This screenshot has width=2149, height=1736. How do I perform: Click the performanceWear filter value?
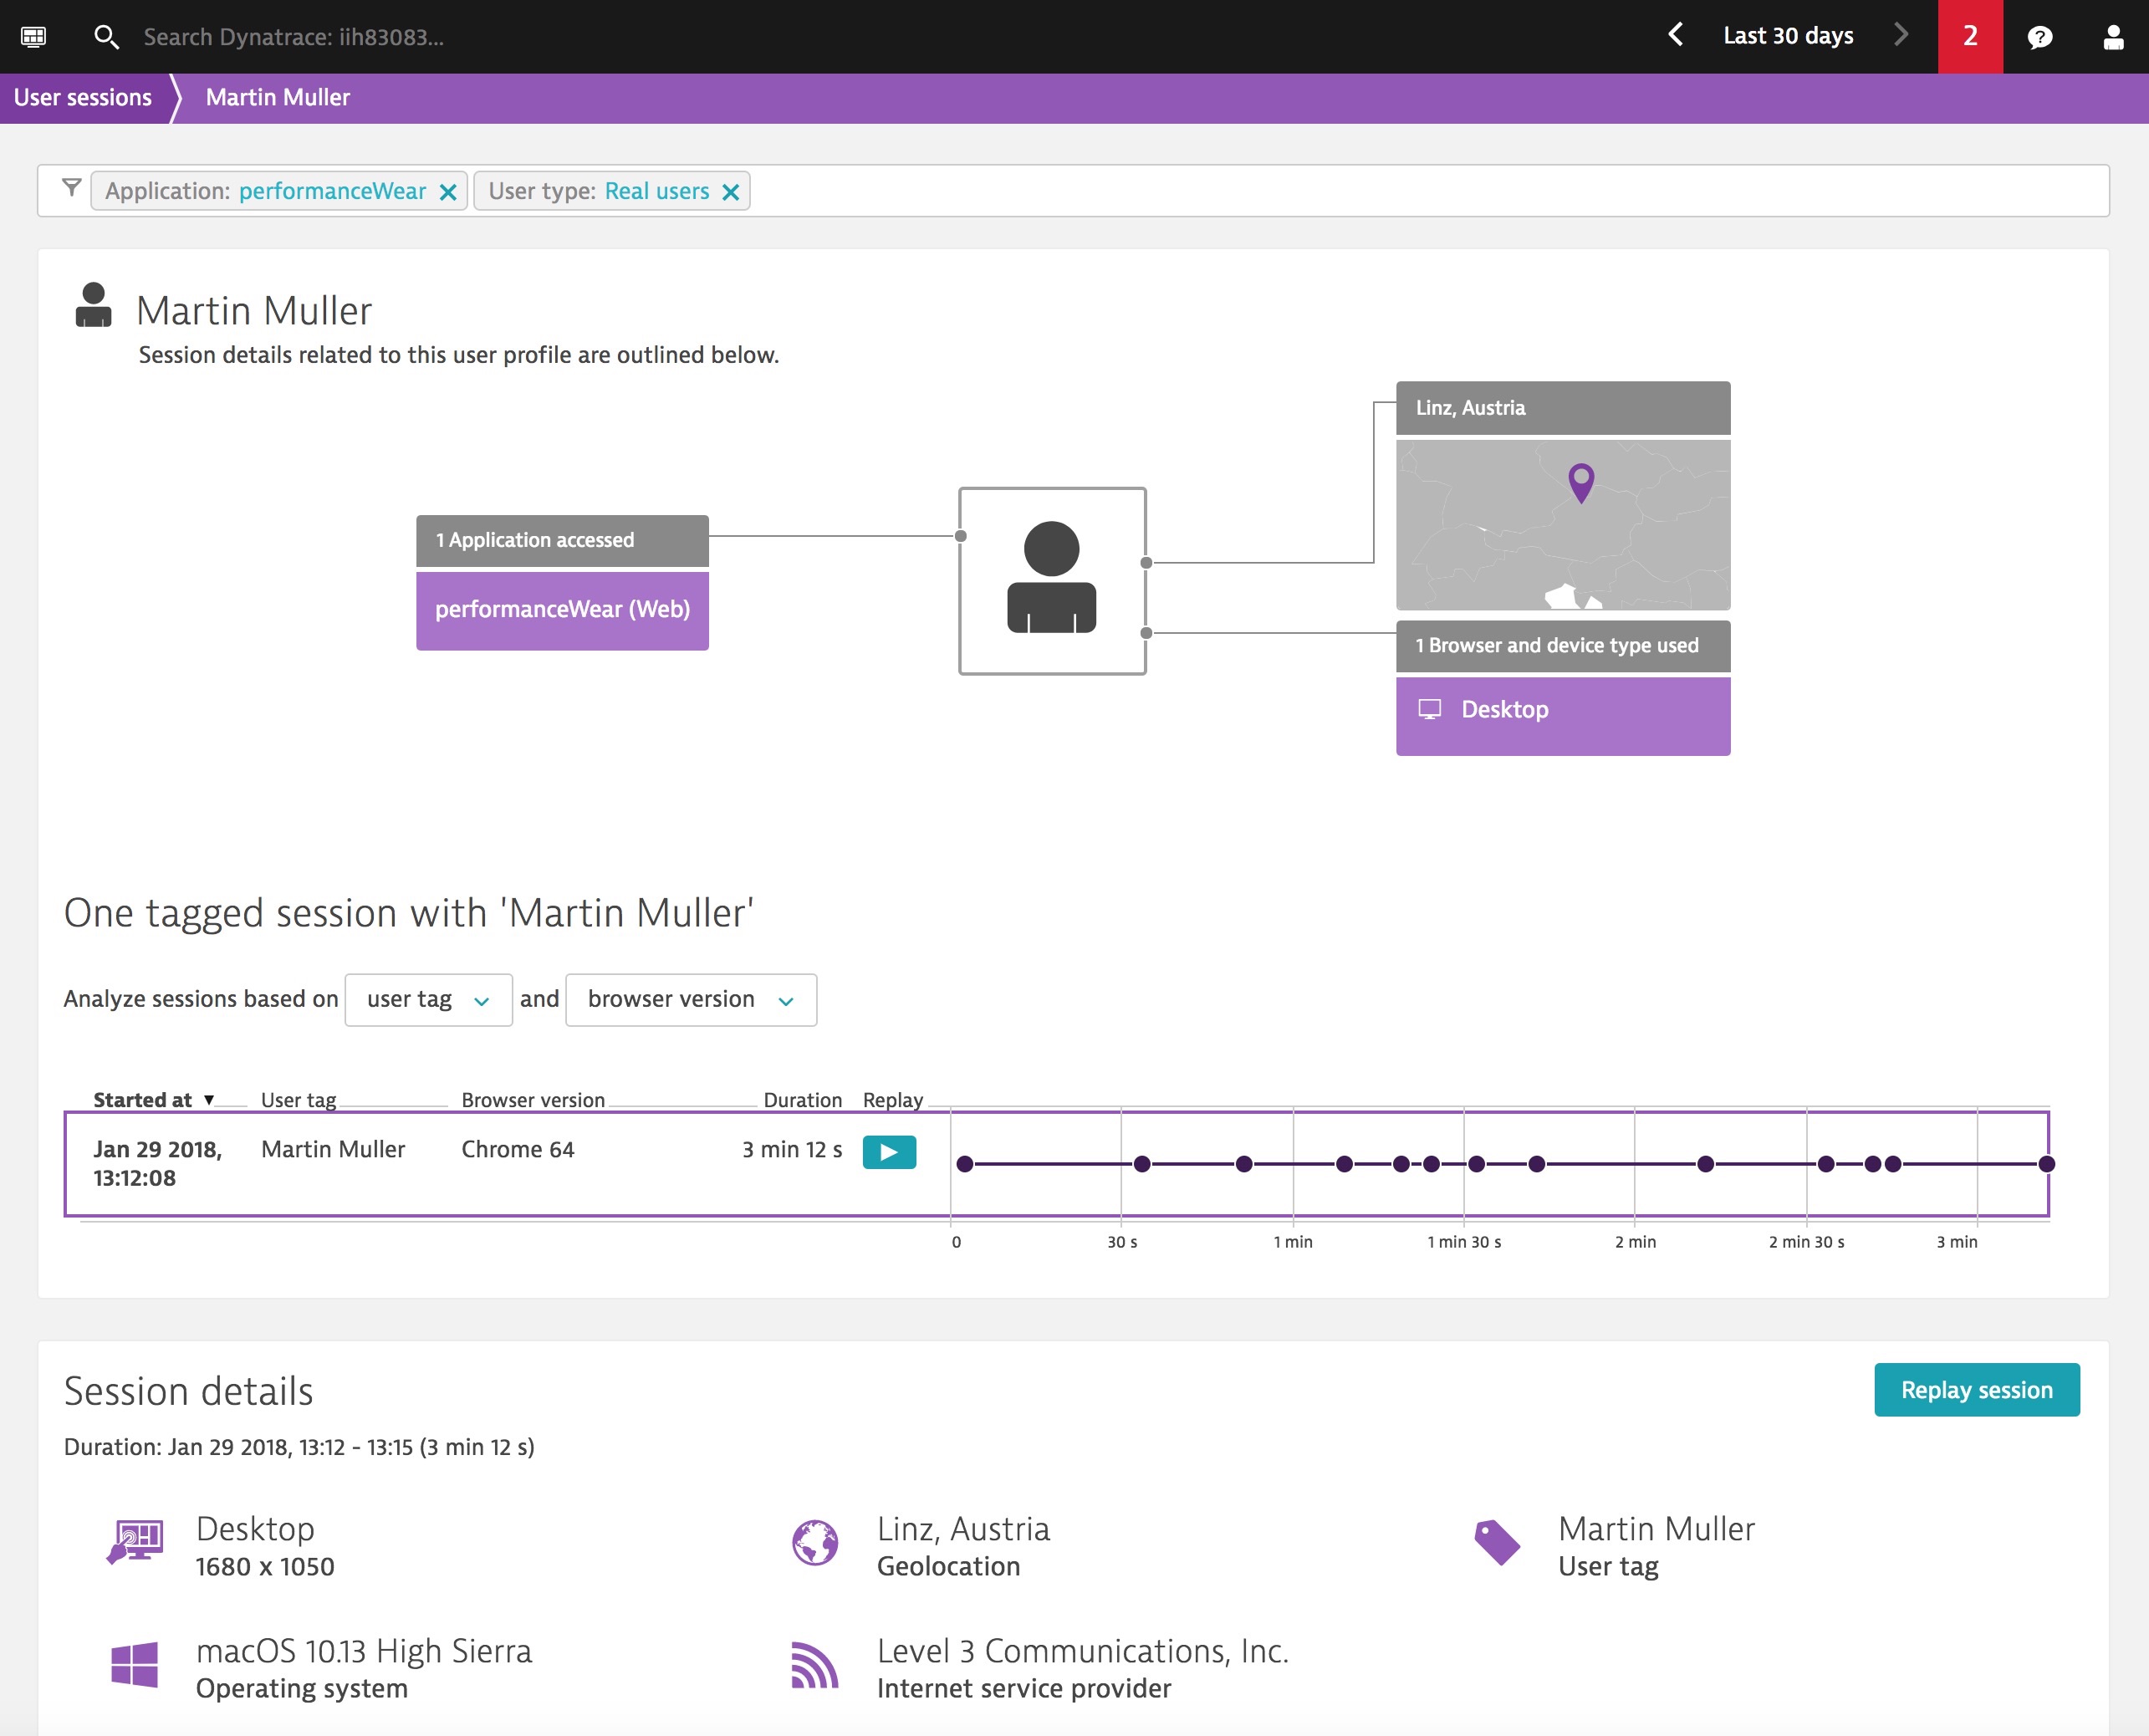[x=332, y=191]
